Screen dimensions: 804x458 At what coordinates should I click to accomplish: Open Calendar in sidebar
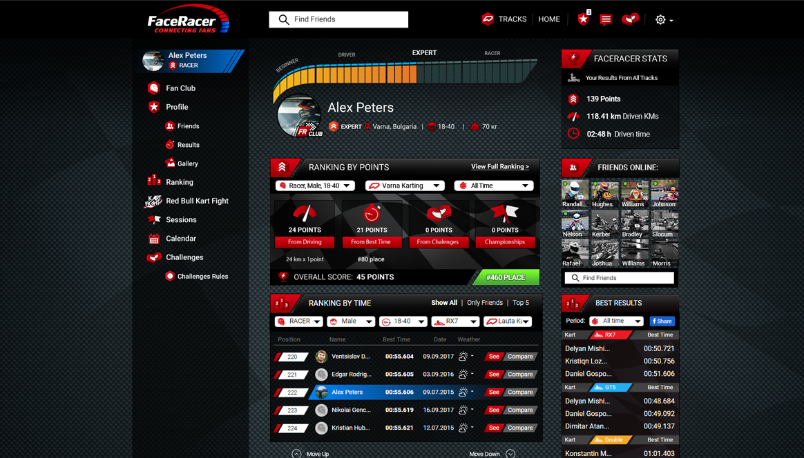coord(180,238)
